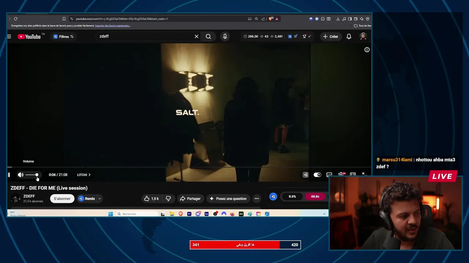Open the ZDEFF channel avatar

pos(15,199)
